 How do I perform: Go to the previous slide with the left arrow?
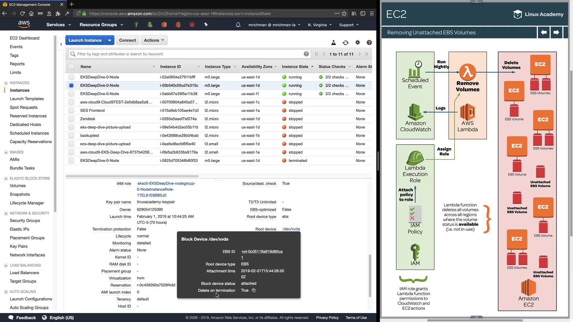[544, 32]
